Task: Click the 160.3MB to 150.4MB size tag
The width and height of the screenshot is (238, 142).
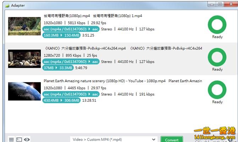Action: point(62,35)
